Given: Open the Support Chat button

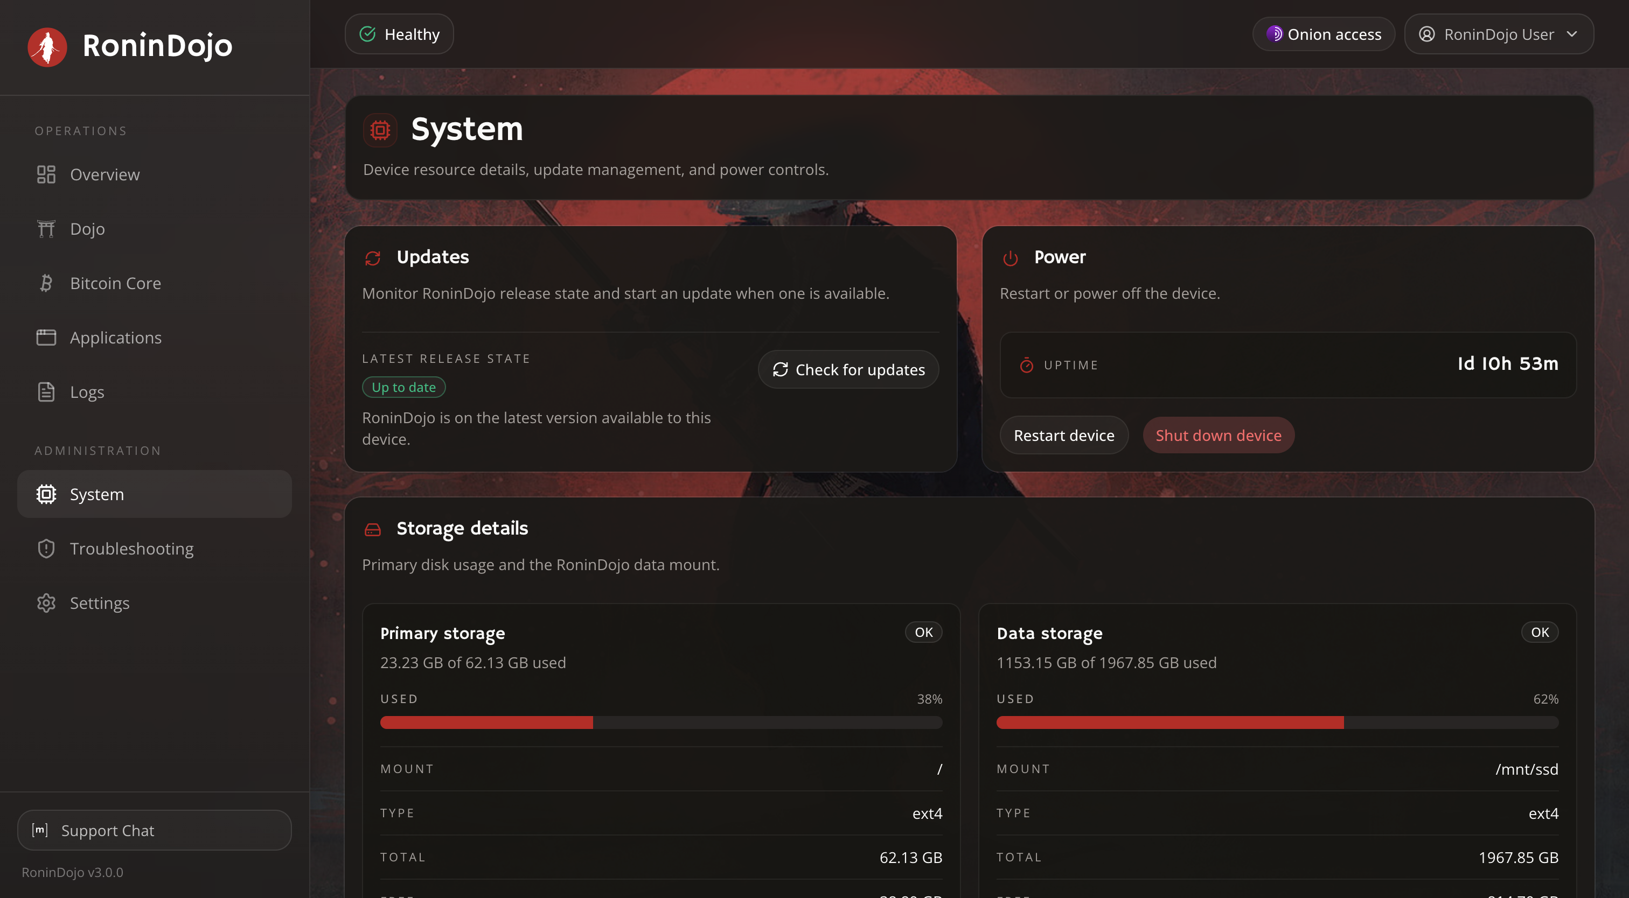Looking at the screenshot, I should (154, 830).
